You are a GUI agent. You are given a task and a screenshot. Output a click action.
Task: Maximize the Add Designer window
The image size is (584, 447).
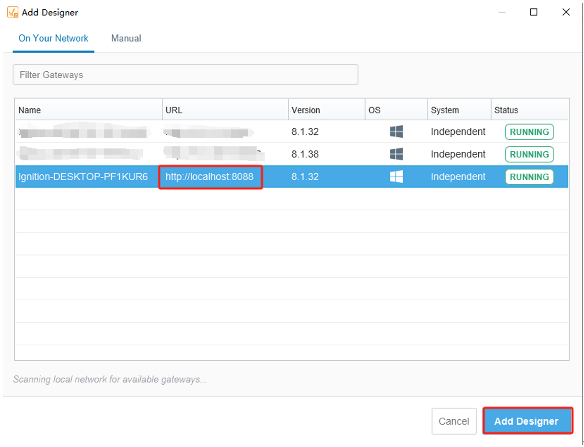[x=534, y=12]
